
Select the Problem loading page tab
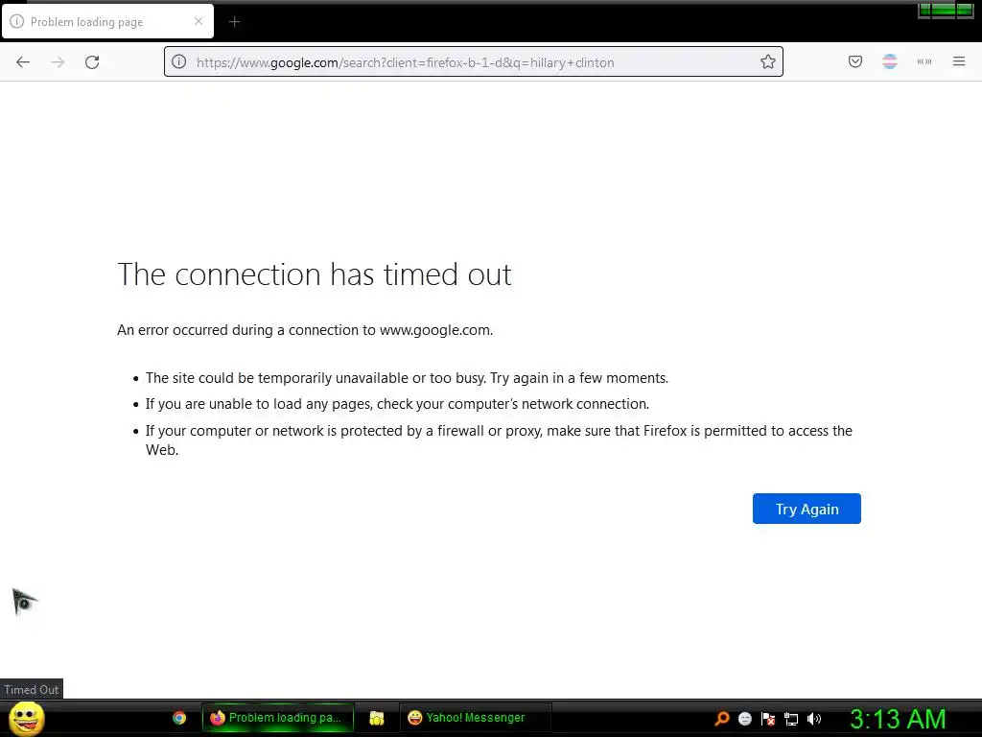pyautogui.click(x=107, y=21)
